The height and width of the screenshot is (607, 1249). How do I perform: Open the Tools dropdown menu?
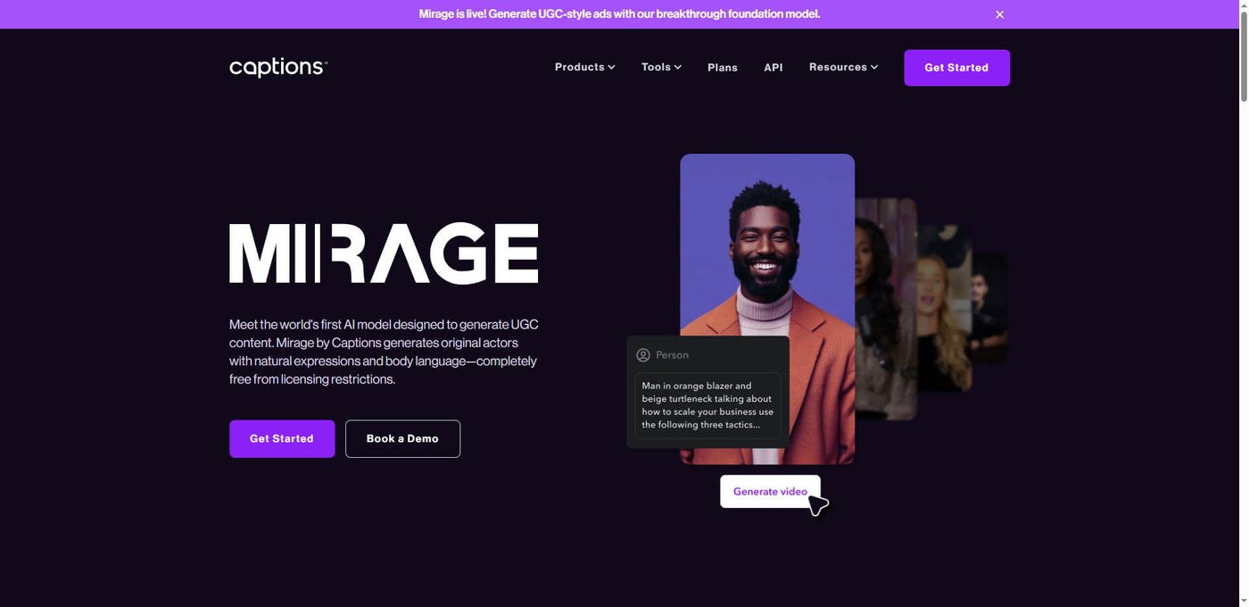[661, 67]
